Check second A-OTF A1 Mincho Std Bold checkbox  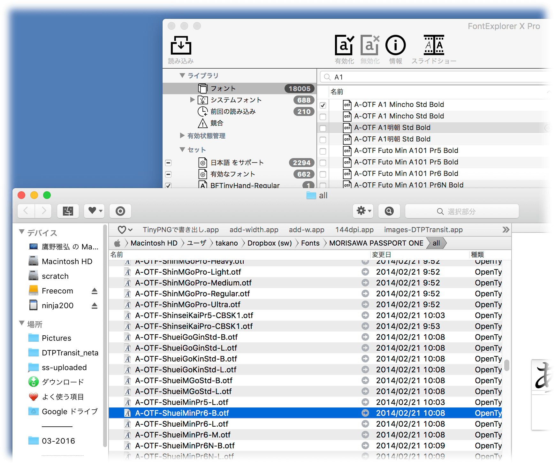[323, 117]
